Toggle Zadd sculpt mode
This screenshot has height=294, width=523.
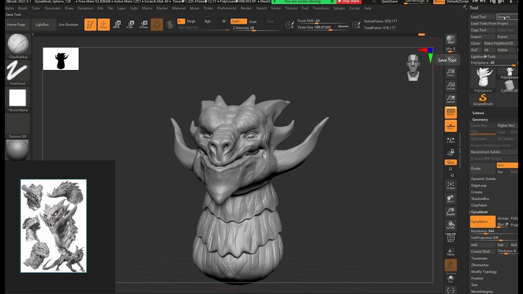click(x=239, y=21)
